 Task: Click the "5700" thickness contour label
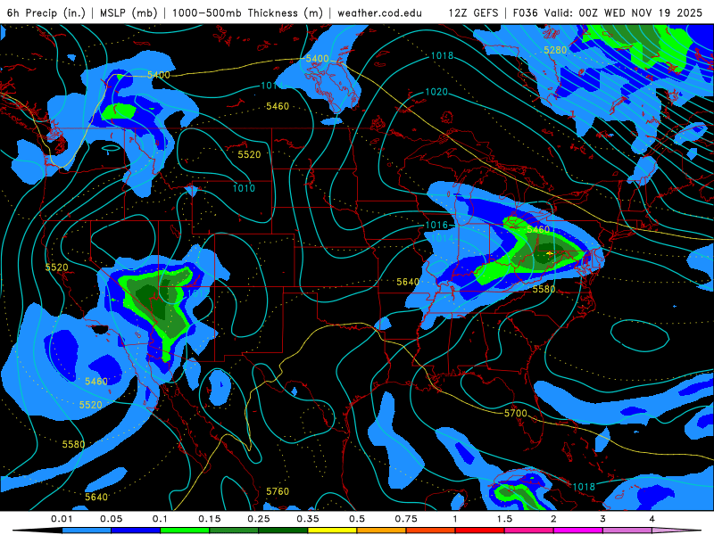516,413
